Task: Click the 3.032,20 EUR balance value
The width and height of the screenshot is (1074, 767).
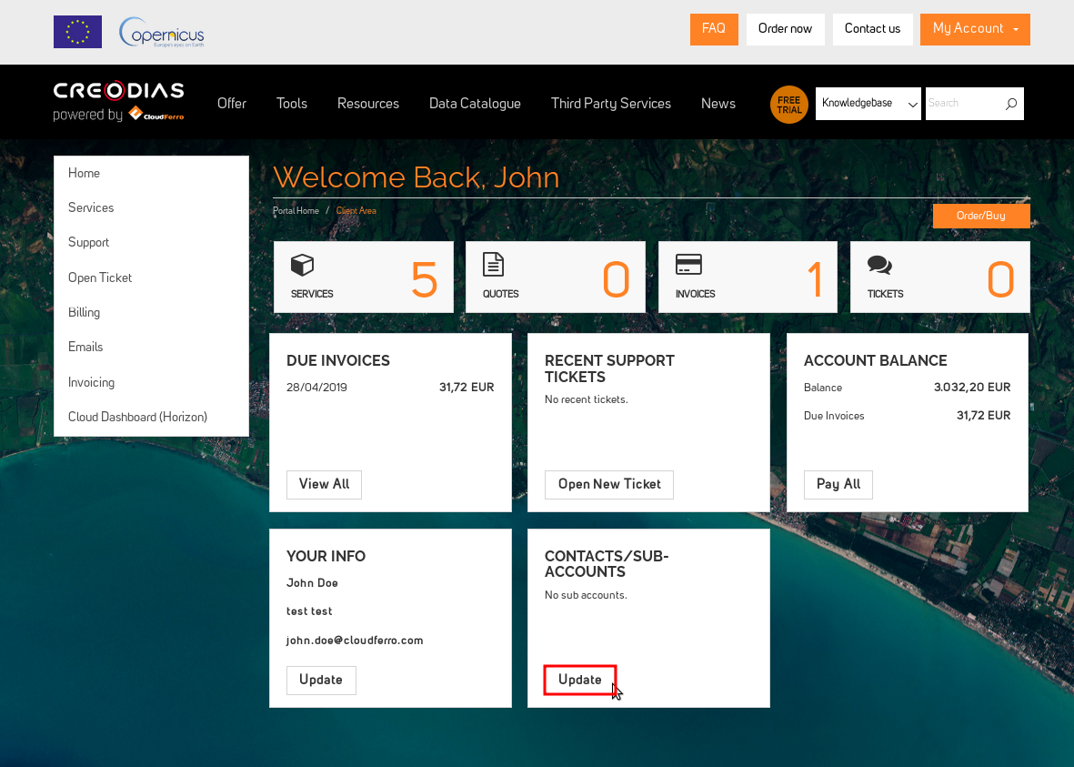Action: click(972, 388)
